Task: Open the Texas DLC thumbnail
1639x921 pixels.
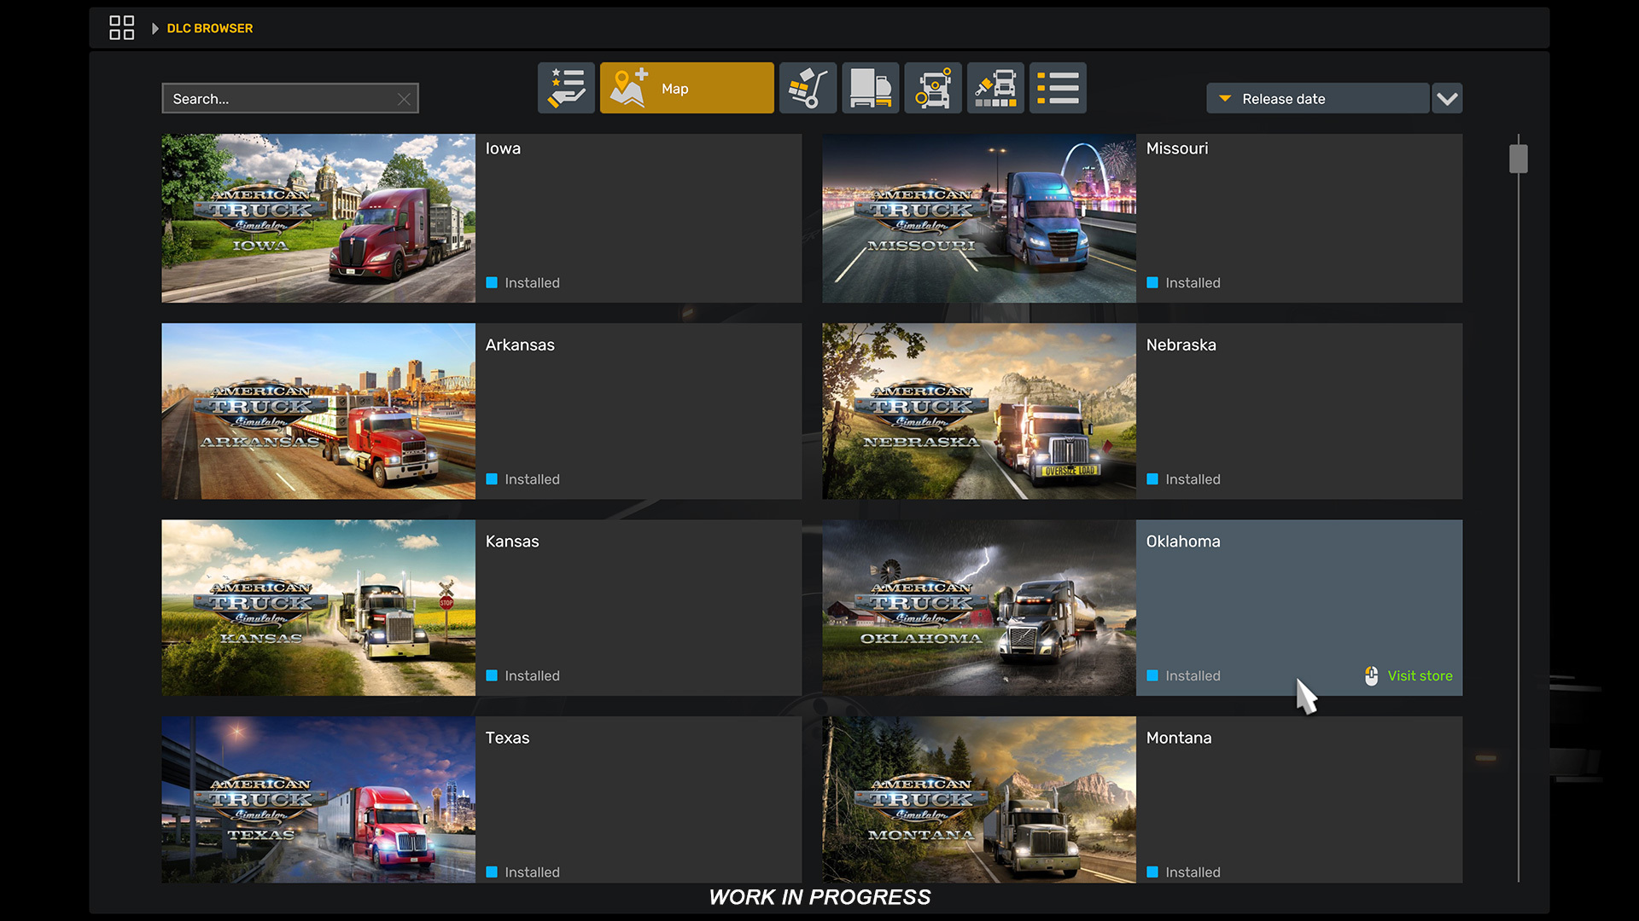Action: [318, 800]
